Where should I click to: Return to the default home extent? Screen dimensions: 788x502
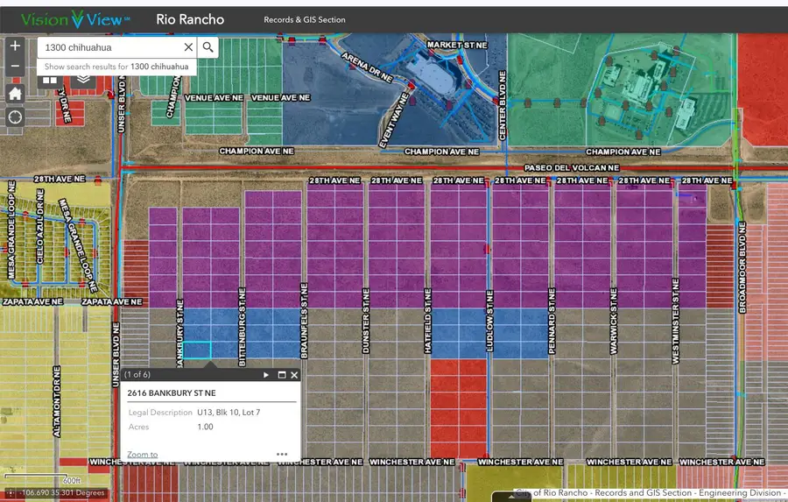click(x=15, y=93)
